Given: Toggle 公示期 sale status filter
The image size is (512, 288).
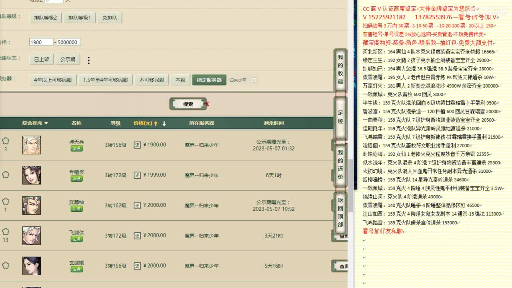Looking at the screenshot, I should point(68,59).
